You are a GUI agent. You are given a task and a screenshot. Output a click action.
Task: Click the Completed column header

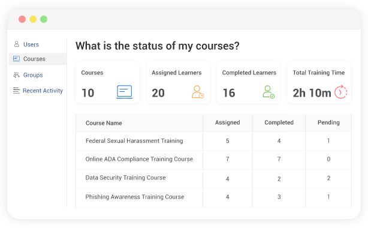coord(279,122)
